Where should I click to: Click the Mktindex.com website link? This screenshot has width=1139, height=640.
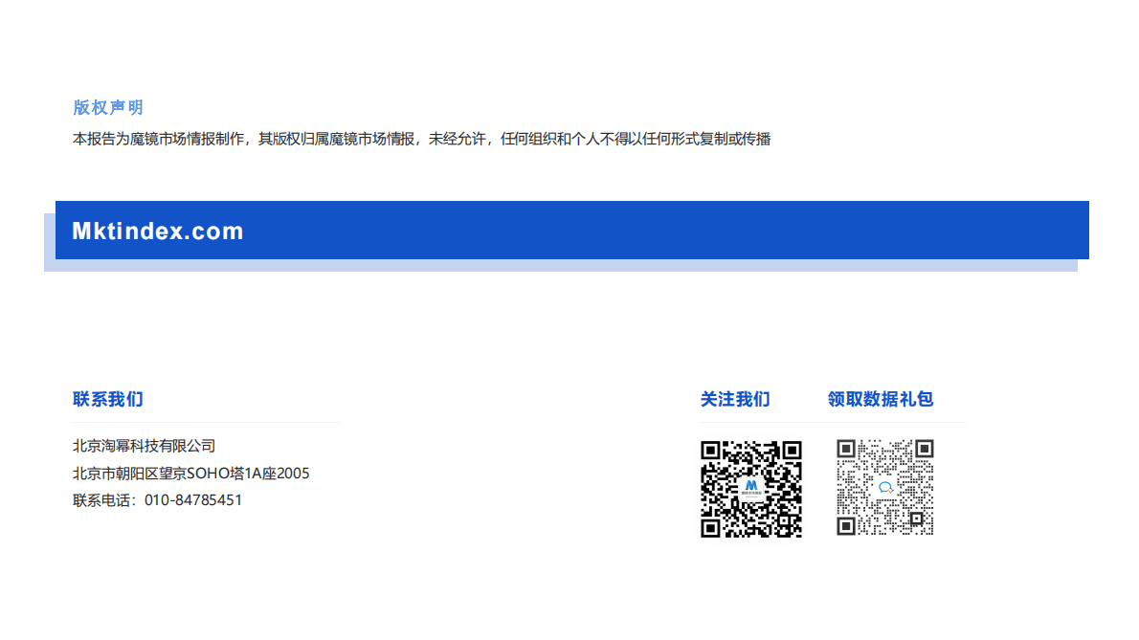click(157, 230)
